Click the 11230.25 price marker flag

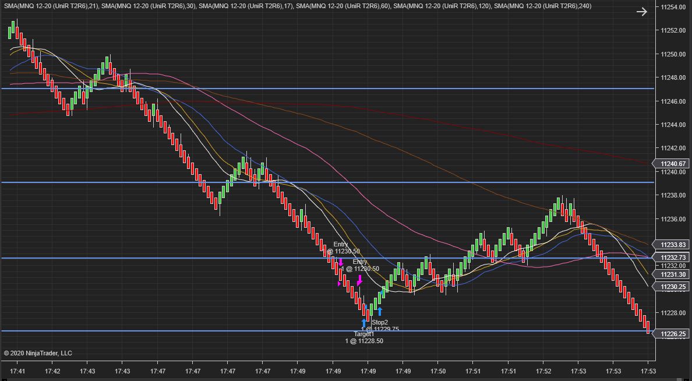pos(670,287)
